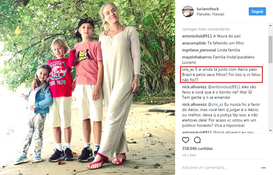Image resolution: width=273 pixels, height=175 pixels.
Task: Open the comment speech bubble icon
Action: point(197,140)
